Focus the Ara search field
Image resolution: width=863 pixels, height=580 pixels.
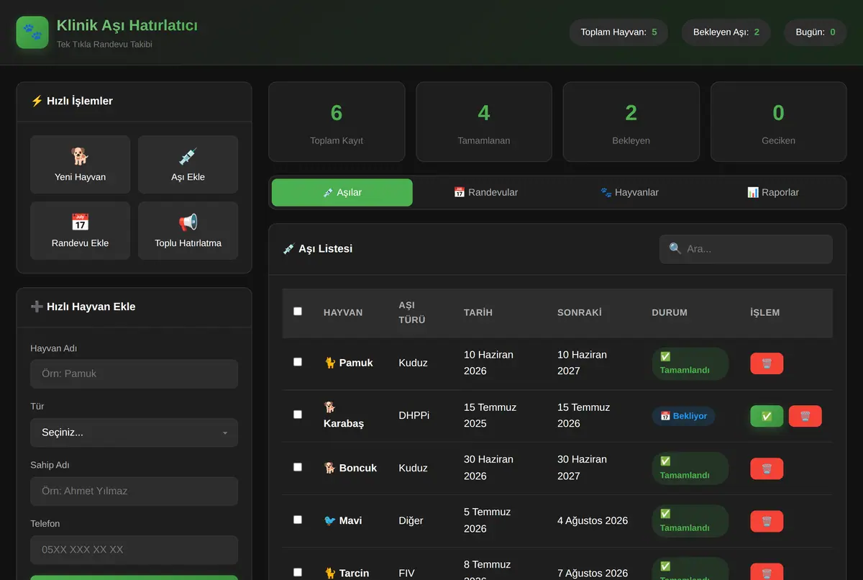pyautogui.click(x=746, y=249)
